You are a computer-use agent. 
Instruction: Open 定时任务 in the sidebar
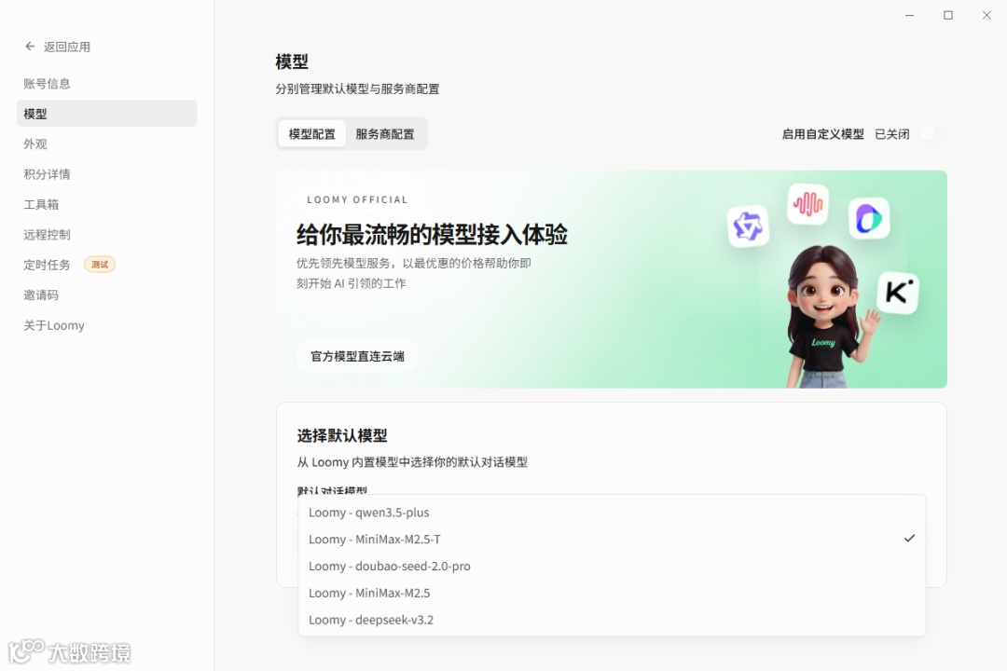(x=47, y=265)
